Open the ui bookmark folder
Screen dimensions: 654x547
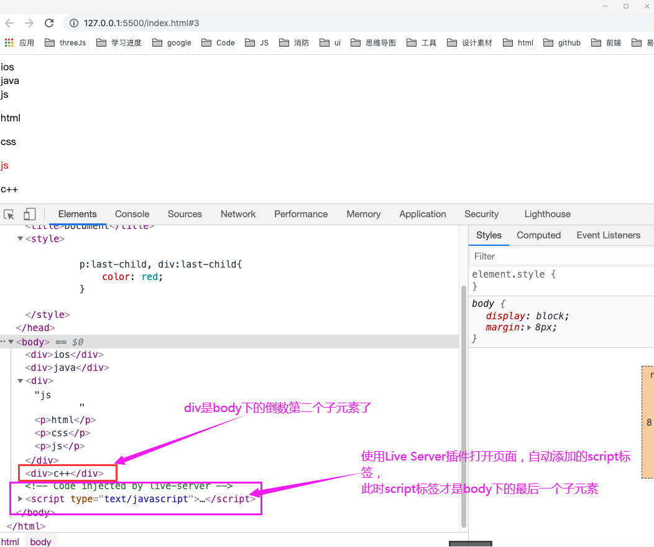tap(330, 42)
